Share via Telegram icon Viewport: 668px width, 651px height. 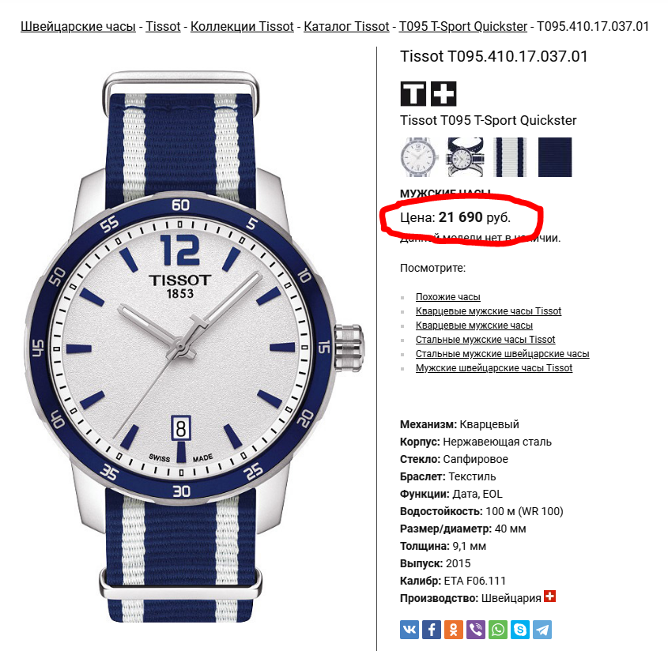point(542,630)
